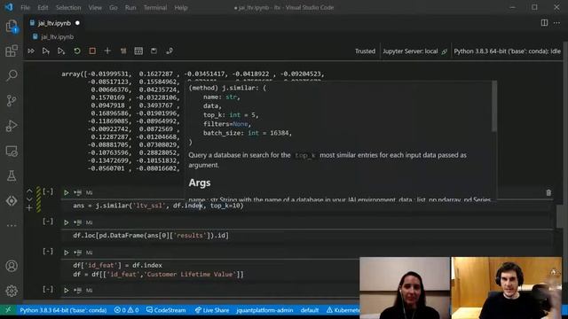Open the Search view
Image resolution: width=568 pixels, height=319 pixels.
coord(12,75)
